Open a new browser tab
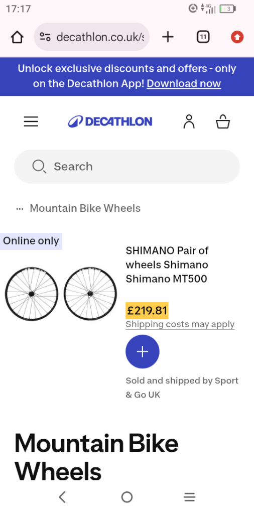This screenshot has width=254, height=514. pos(168,37)
